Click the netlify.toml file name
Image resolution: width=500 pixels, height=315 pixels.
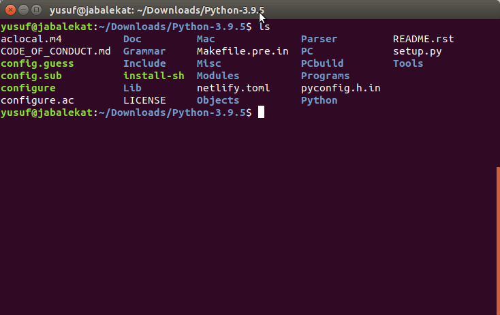pos(234,88)
